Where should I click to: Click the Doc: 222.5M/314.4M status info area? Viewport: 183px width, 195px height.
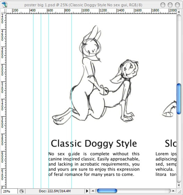click(x=55, y=191)
